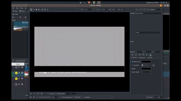Screen dimensions: 181x101
Task: Click the center horizontally alignment icon
Action: [x=136, y=55]
